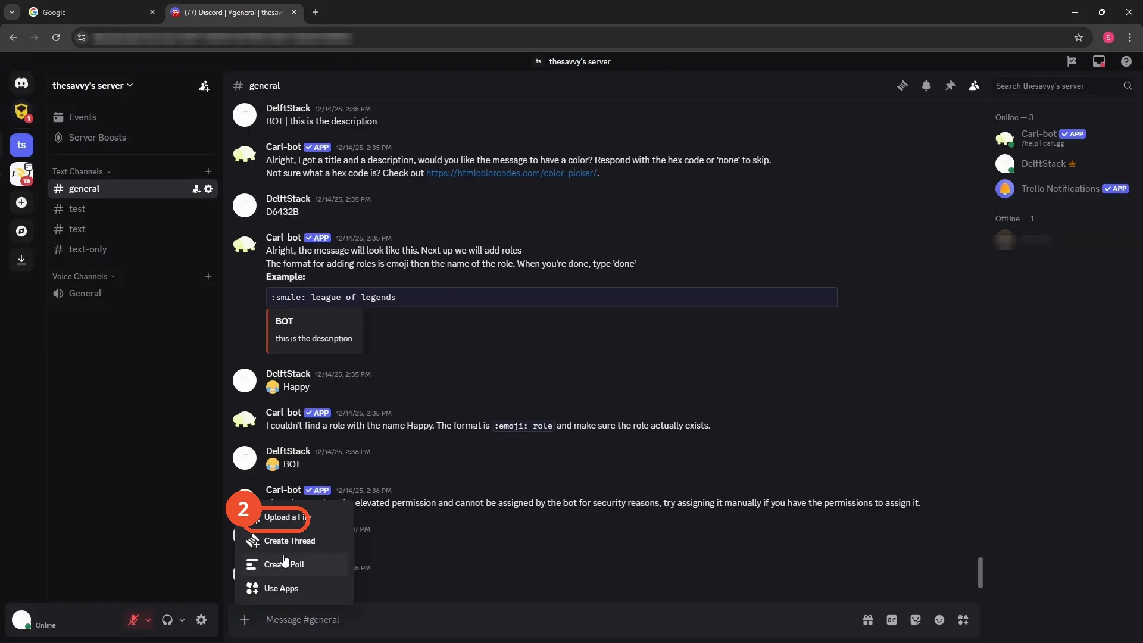Click the gift icon in message bar
This screenshot has height=643, width=1143.
tap(868, 620)
